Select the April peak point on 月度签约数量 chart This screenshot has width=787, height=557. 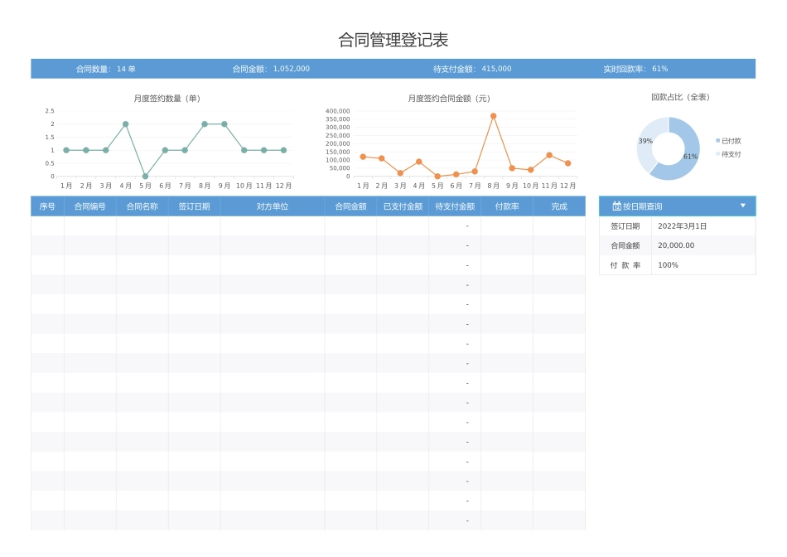pyautogui.click(x=124, y=123)
